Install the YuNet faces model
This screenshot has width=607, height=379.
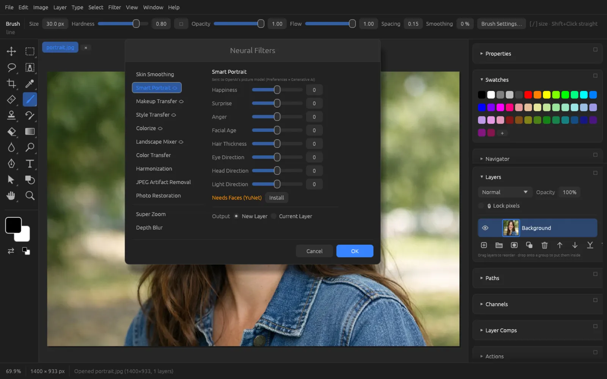pos(277,198)
